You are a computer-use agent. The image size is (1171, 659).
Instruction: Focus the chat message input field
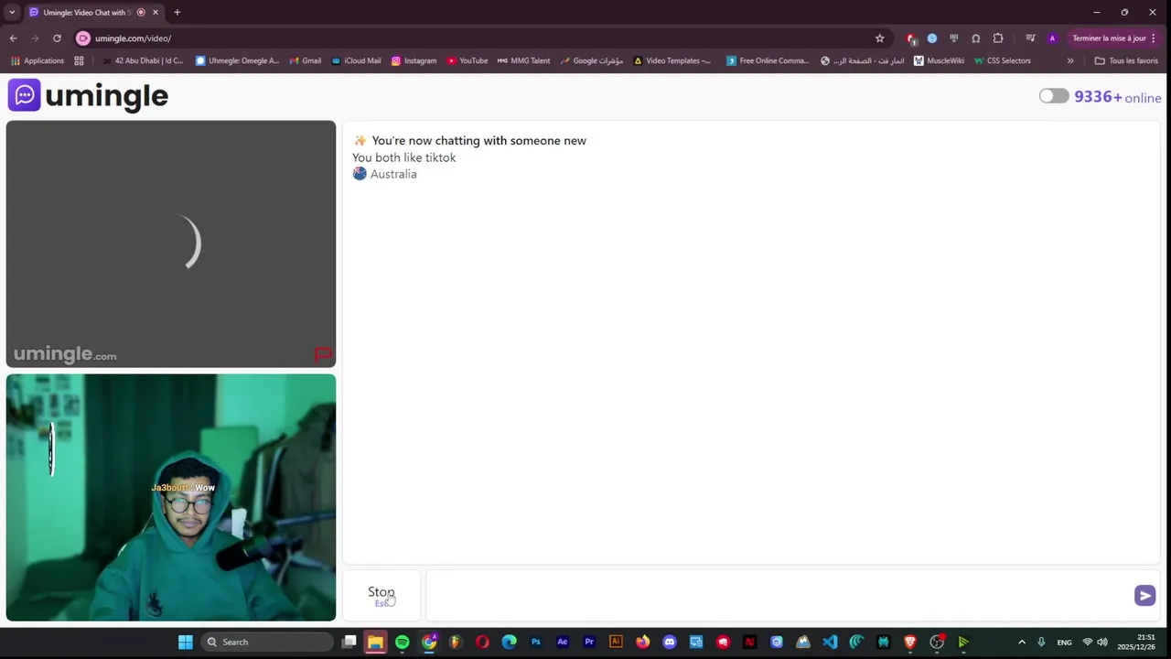[x=779, y=596]
